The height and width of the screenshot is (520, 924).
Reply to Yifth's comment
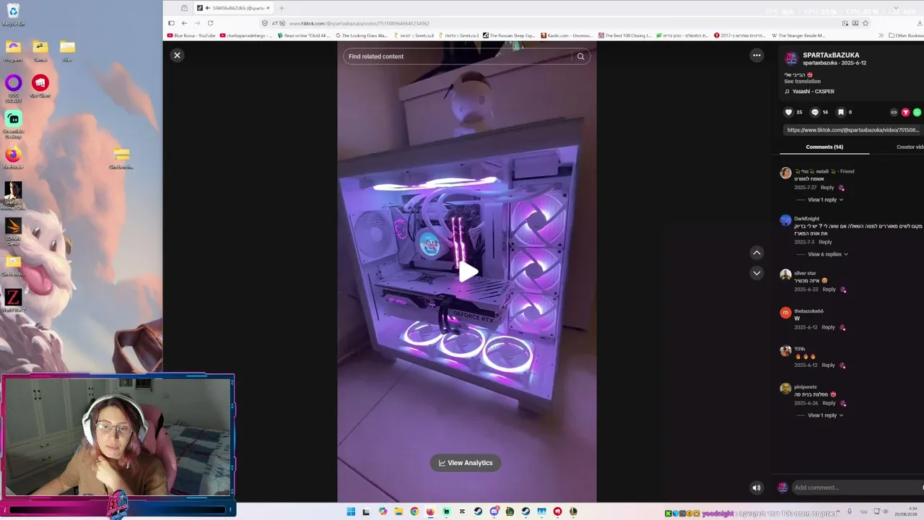828,365
